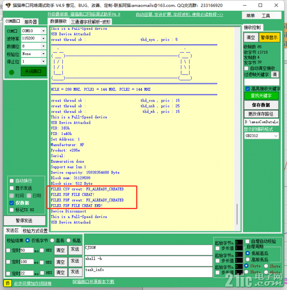Click the 保存数据 button
This screenshot has width=287, height=290.
(261, 105)
